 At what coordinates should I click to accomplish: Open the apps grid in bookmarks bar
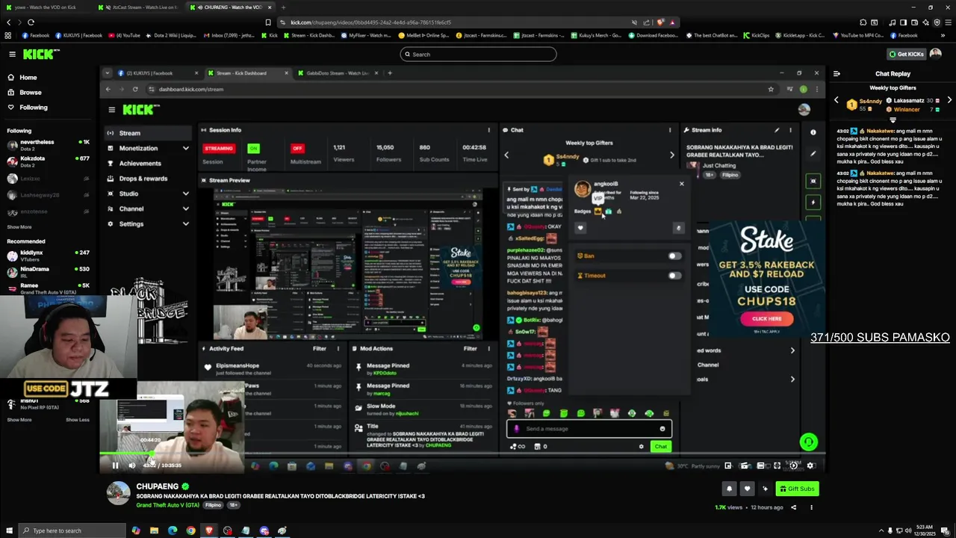[8, 35]
